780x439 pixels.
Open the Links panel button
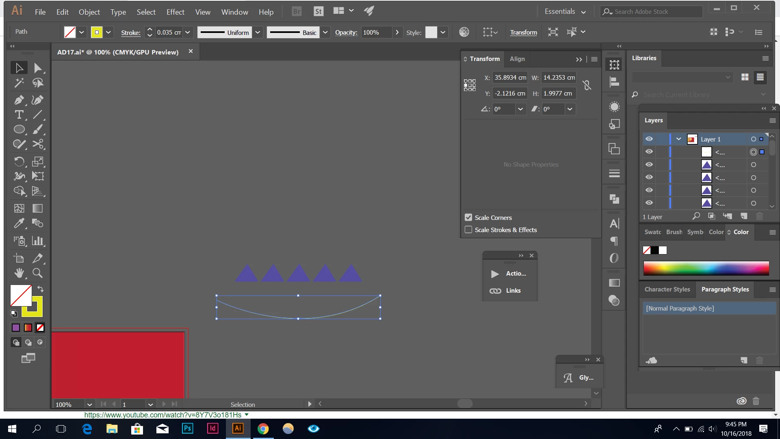[510, 291]
